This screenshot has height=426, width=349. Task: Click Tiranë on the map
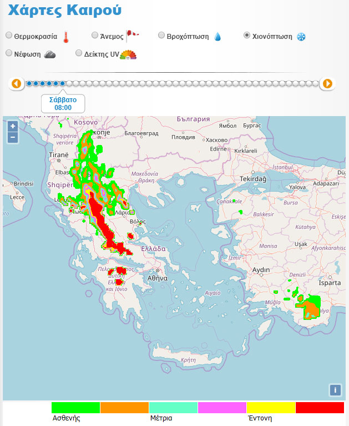click(59, 155)
